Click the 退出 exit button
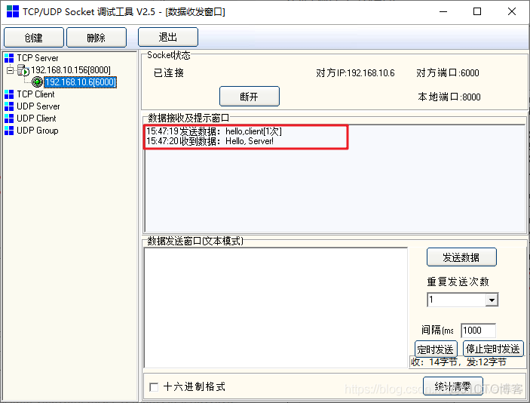 click(x=168, y=37)
